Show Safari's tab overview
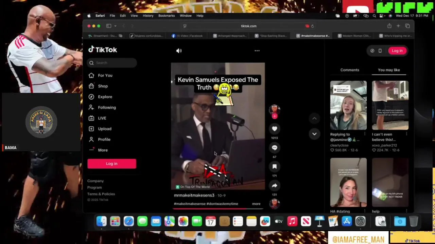This screenshot has width=435, height=244. coord(407,26)
